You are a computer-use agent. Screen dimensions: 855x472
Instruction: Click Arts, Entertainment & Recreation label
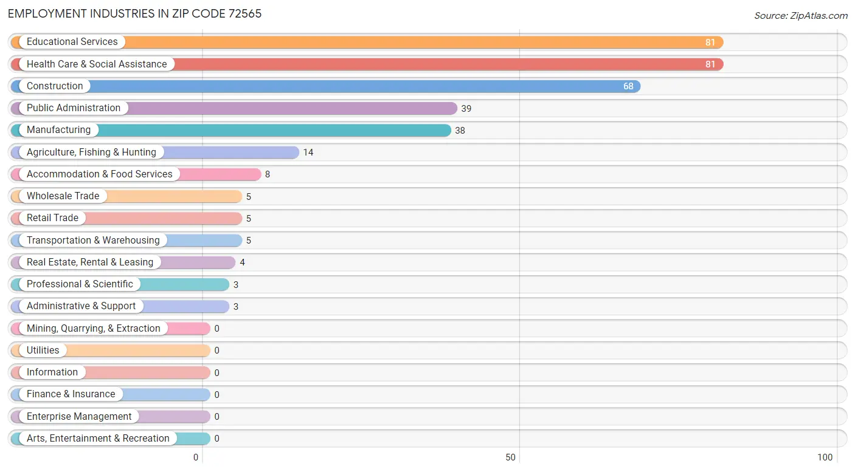pos(98,439)
